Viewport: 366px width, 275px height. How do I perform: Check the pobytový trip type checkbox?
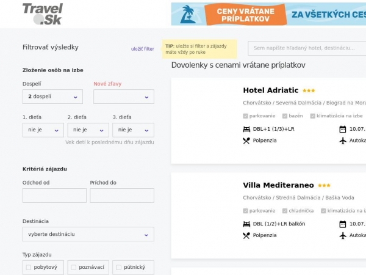point(29,267)
